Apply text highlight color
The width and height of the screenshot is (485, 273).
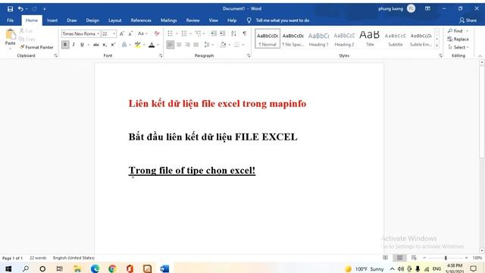(x=138, y=45)
